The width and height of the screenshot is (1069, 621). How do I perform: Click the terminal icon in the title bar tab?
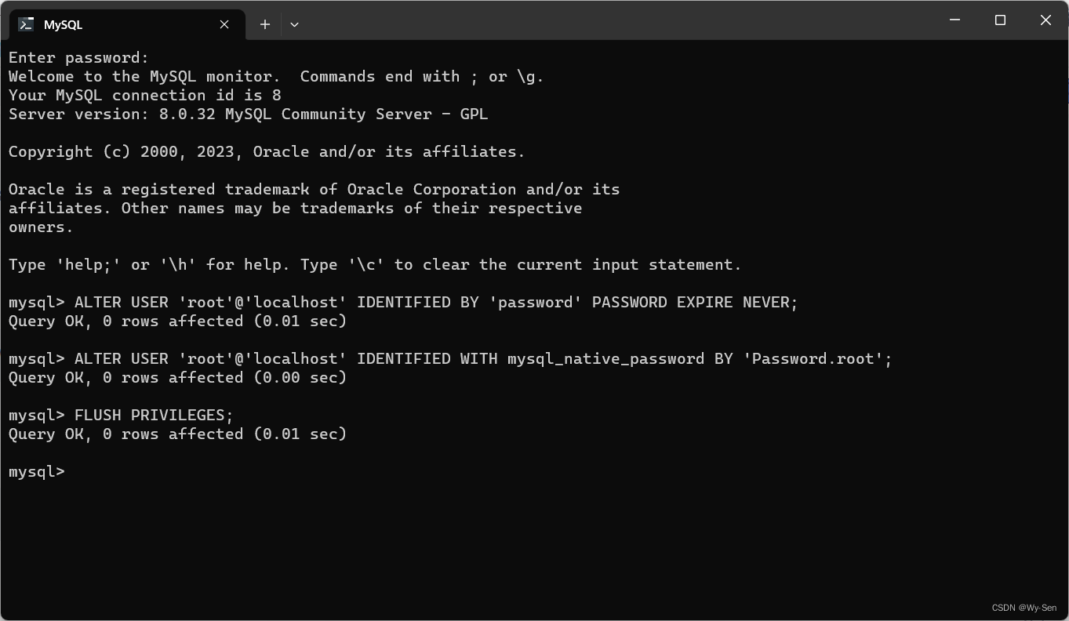(26, 24)
